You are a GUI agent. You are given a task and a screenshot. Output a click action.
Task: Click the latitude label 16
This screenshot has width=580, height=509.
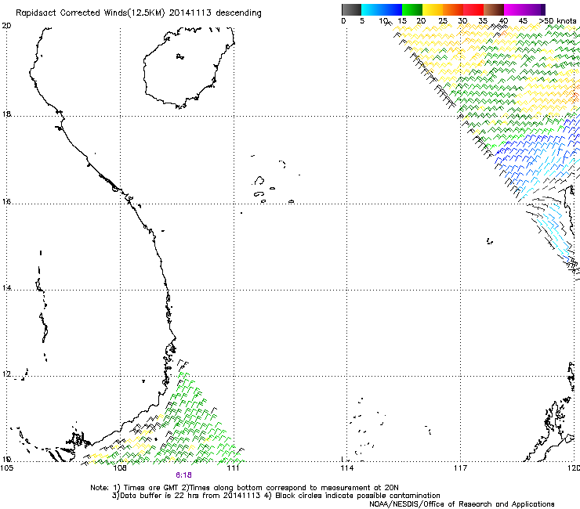coord(6,202)
